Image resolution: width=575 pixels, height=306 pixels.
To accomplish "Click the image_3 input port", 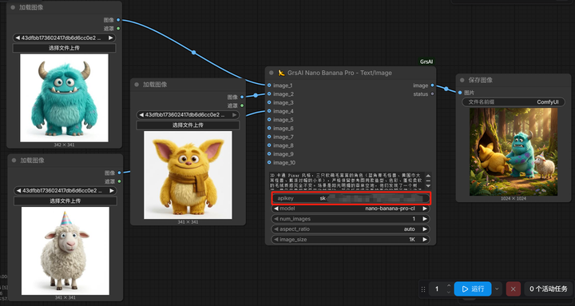I will click(x=269, y=102).
